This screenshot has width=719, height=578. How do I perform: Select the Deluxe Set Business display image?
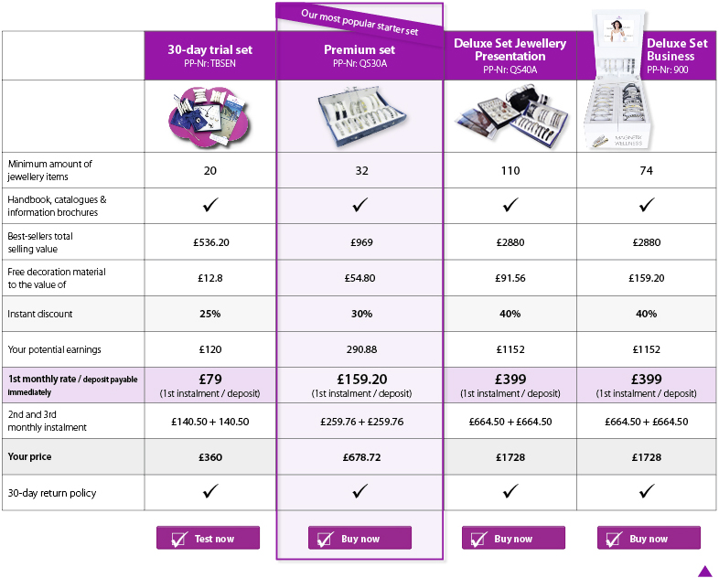[x=619, y=80]
